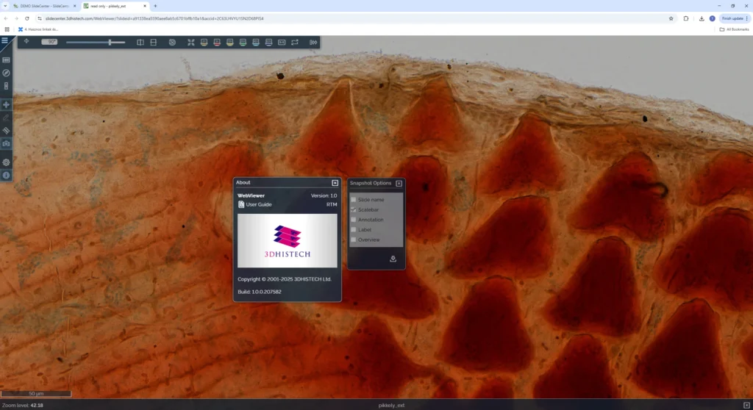This screenshot has width=753, height=410.
Task: Open the slide list panel icon
Action: coord(6,60)
